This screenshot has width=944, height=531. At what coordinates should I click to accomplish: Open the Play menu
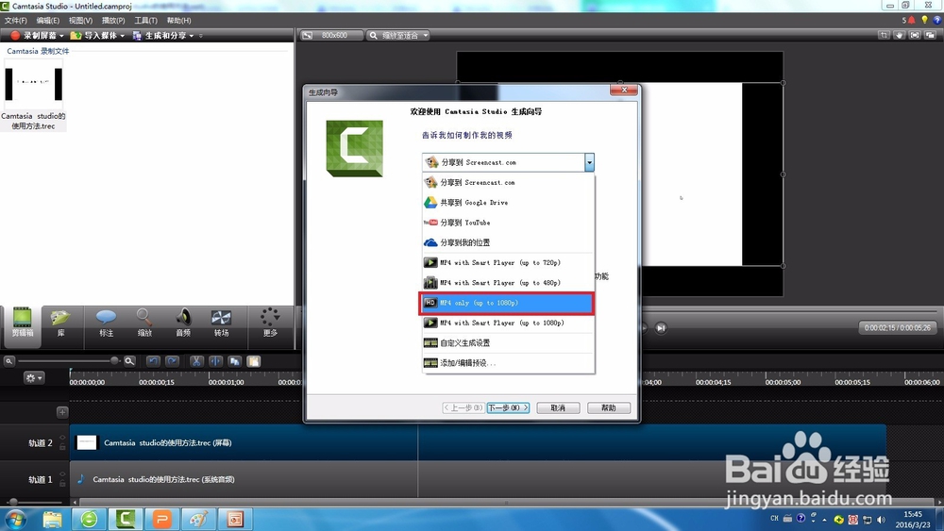pyautogui.click(x=113, y=21)
